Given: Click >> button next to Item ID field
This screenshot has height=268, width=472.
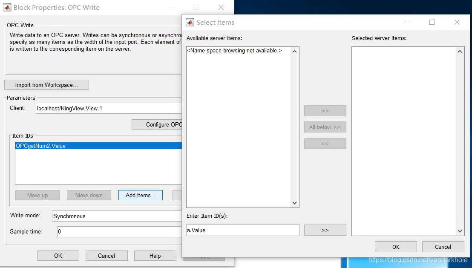Looking at the screenshot, I should [x=325, y=230].
